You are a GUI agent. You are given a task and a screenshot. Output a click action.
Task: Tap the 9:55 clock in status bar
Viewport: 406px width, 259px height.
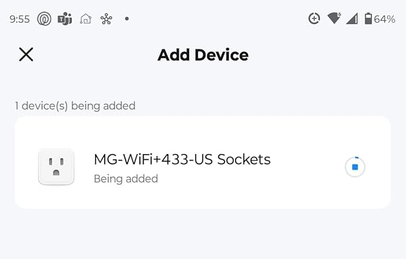pos(19,19)
